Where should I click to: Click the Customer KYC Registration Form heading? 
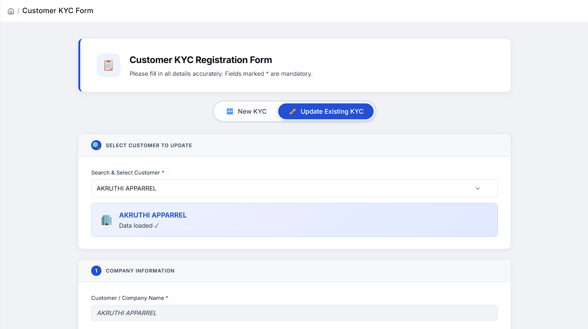click(x=201, y=60)
